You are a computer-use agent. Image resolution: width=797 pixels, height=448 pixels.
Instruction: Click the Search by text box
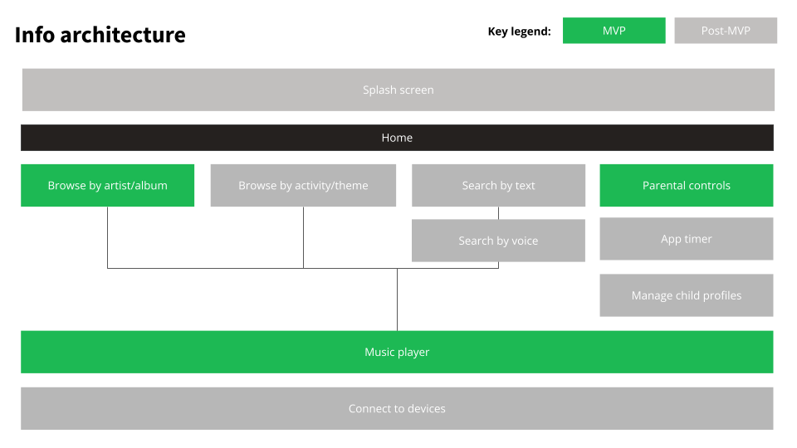pyautogui.click(x=498, y=185)
